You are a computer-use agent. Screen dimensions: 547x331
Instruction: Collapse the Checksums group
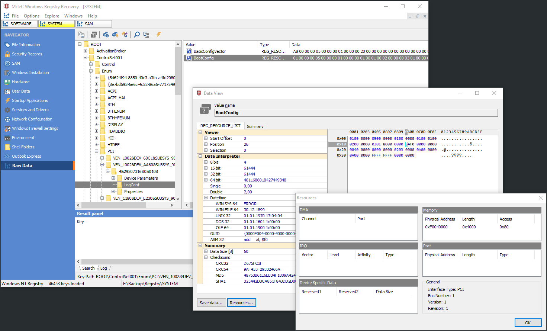click(x=206, y=257)
